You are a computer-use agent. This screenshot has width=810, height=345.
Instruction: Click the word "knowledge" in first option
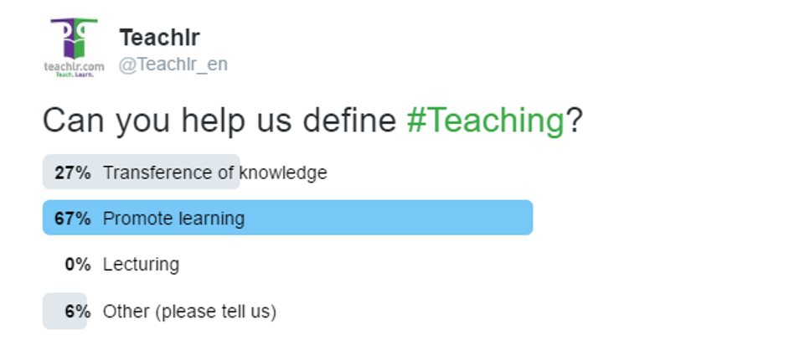(282, 172)
